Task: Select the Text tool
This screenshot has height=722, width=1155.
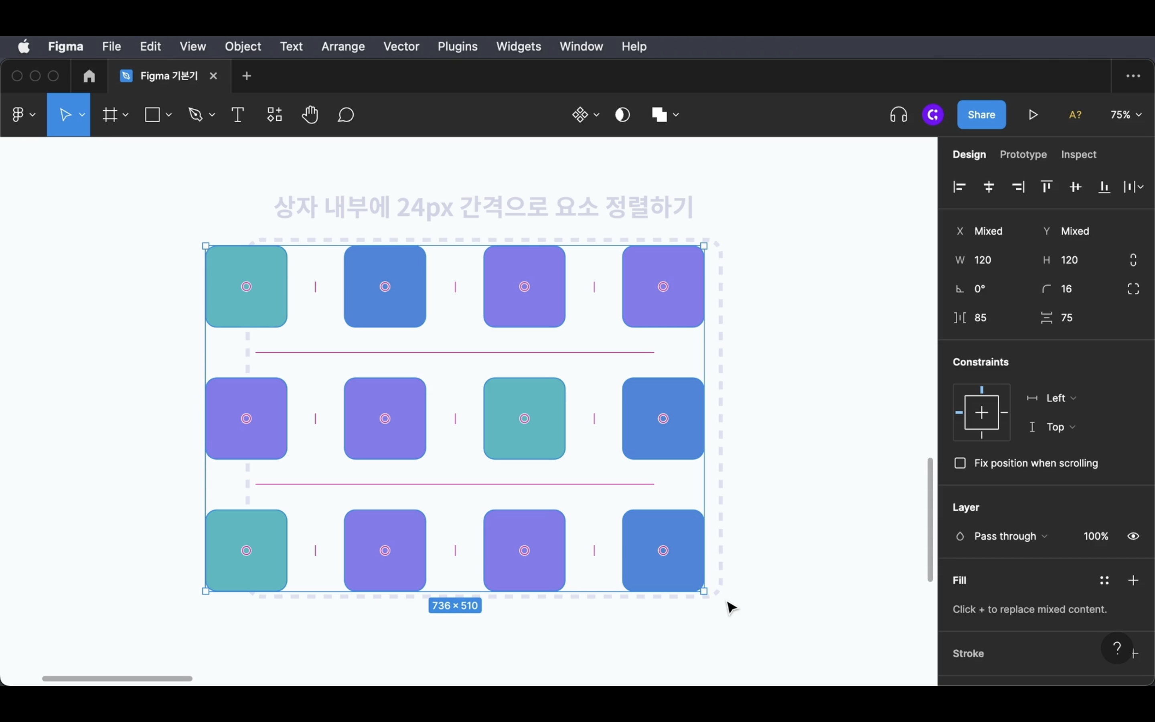Action: pos(237,115)
